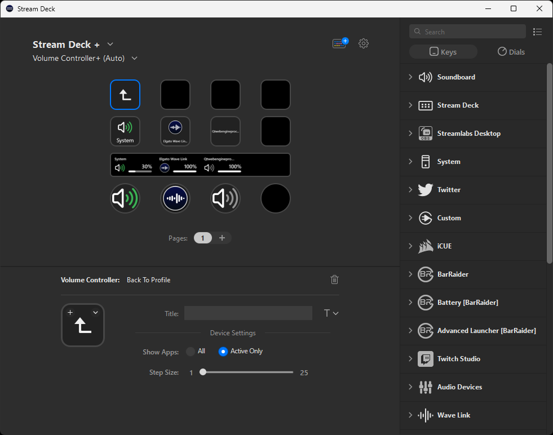
Task: Open the Volume Controller+ profile dropdown
Action: click(135, 59)
